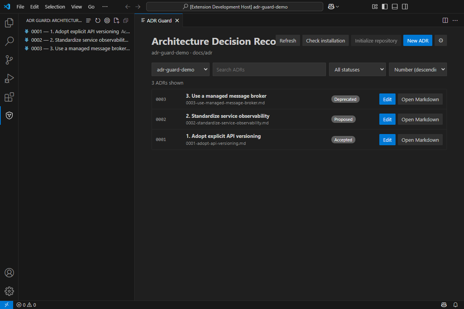
Task: Select 0001 Adopt explicit API versioning tree item
Action: click(77, 31)
